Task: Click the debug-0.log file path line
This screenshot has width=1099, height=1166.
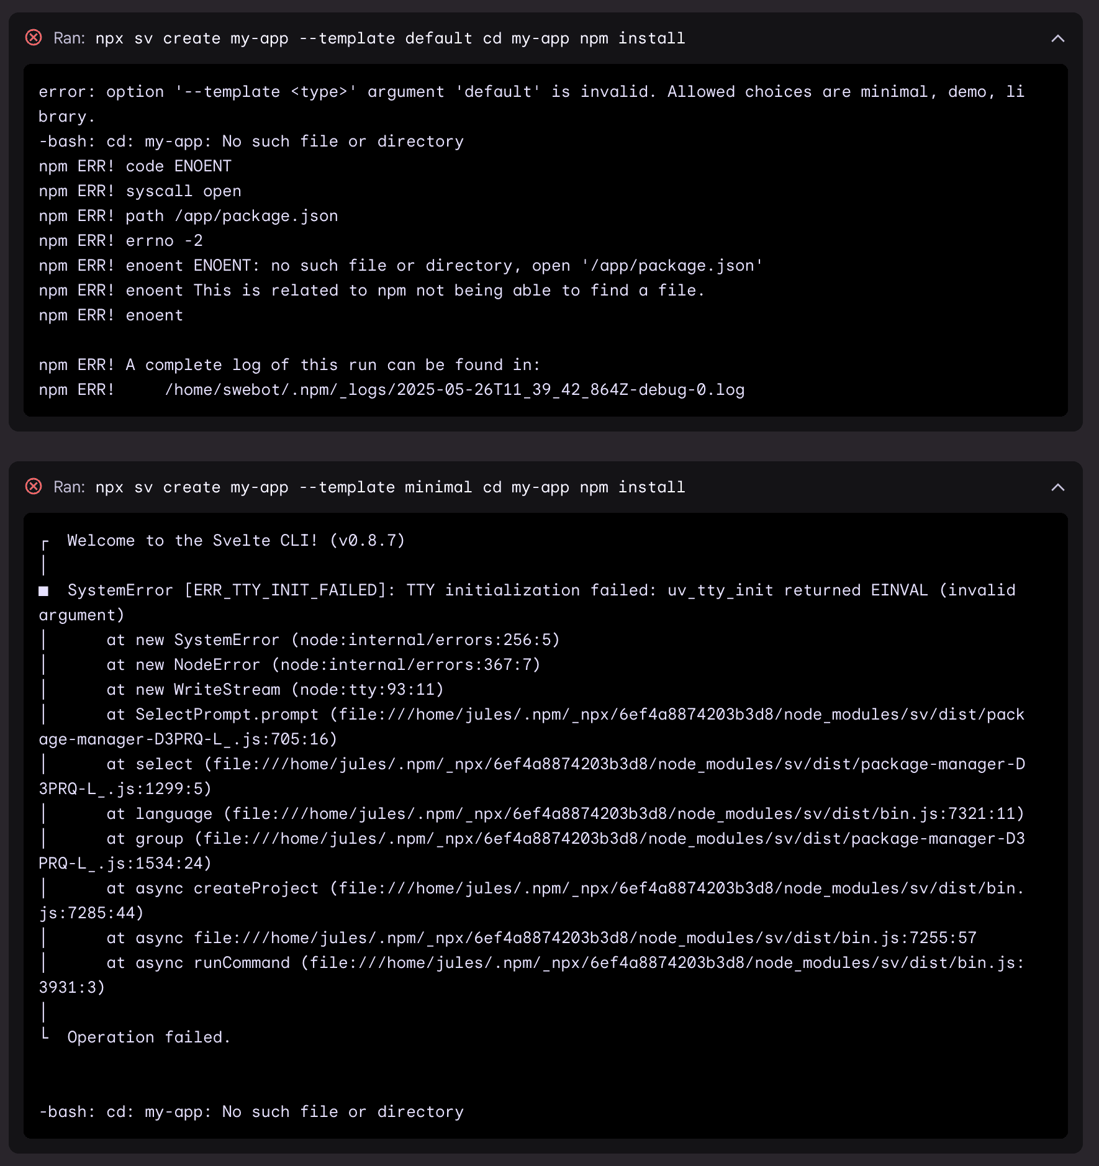Action: tap(454, 390)
